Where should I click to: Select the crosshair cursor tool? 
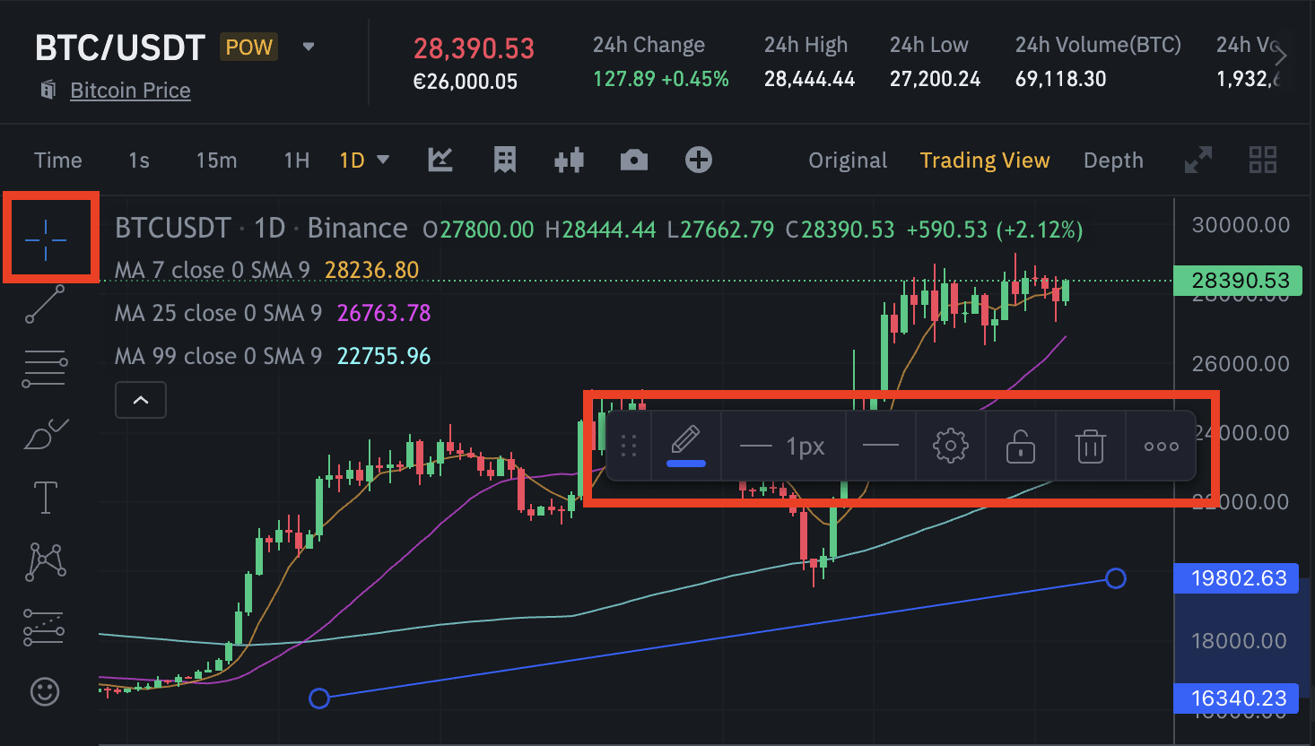46,239
